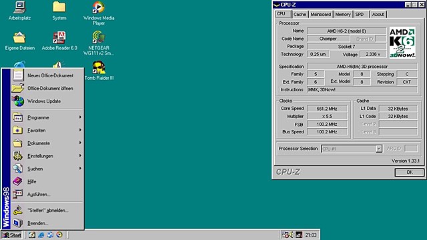Viewport: 427px width, 240px height.
Task: Expand the Programme submenu
Action: pyautogui.click(x=47, y=117)
